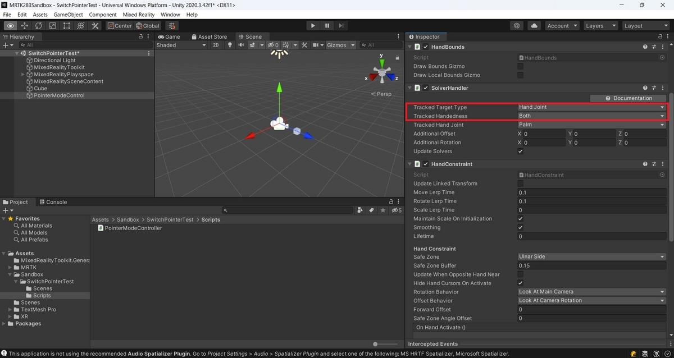
Task: Open Collab services icon
Action: 517,26
